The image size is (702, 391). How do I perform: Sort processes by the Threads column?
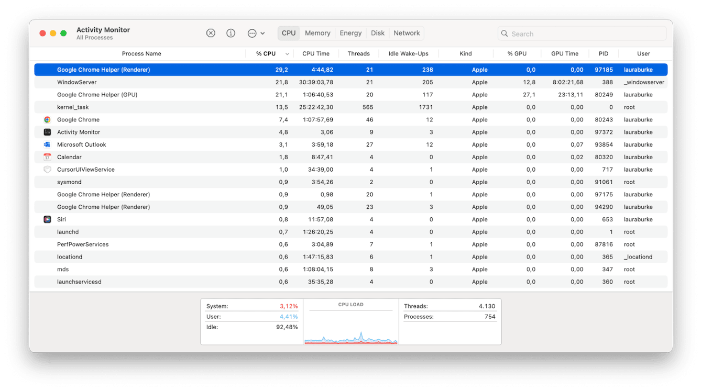pos(359,53)
